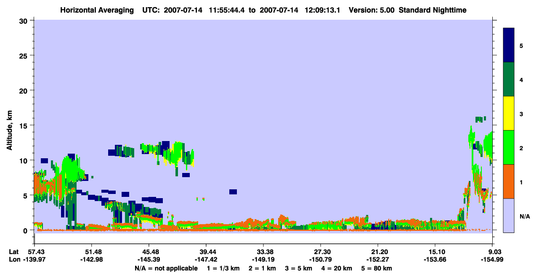Click longitude value -139.97
This screenshot has height=280, width=547.
click(x=34, y=260)
